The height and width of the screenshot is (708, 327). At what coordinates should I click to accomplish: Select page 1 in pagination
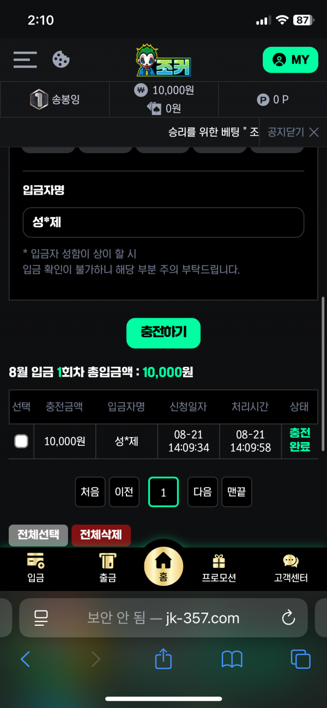click(x=163, y=492)
